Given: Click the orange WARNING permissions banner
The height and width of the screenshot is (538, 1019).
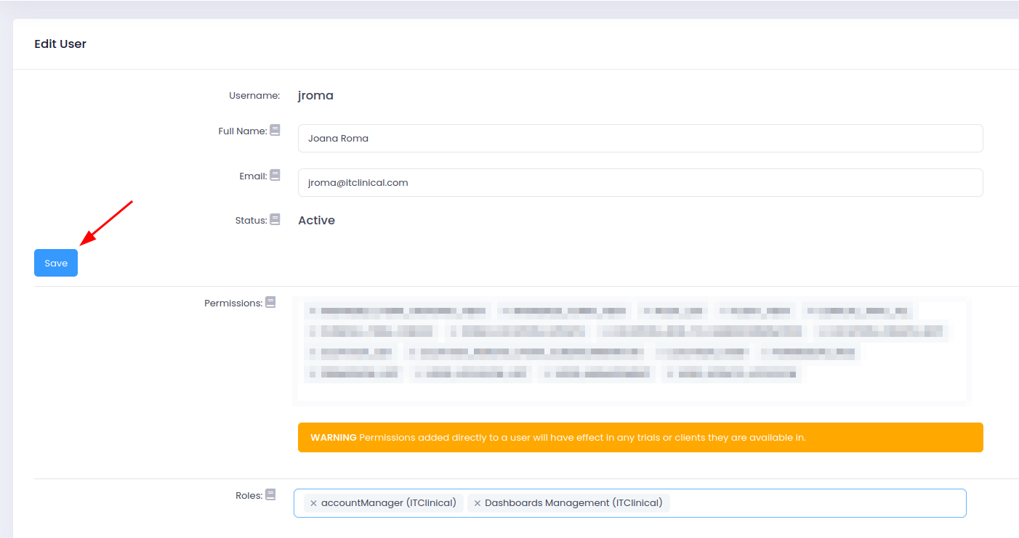Looking at the screenshot, I should [640, 438].
